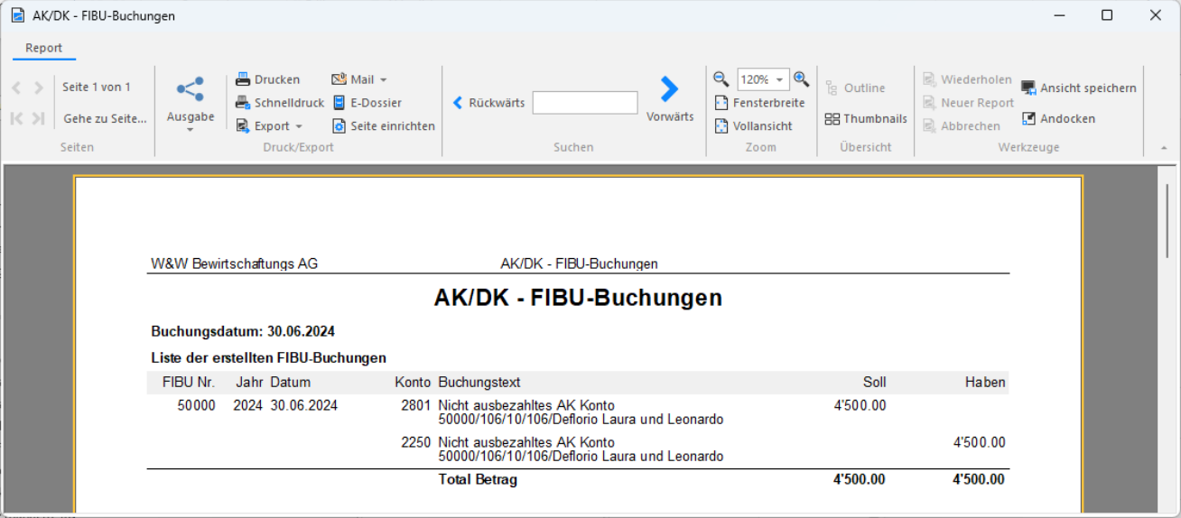This screenshot has width=1181, height=518.
Task: Click the Buchungstext column header
Action: point(479,383)
